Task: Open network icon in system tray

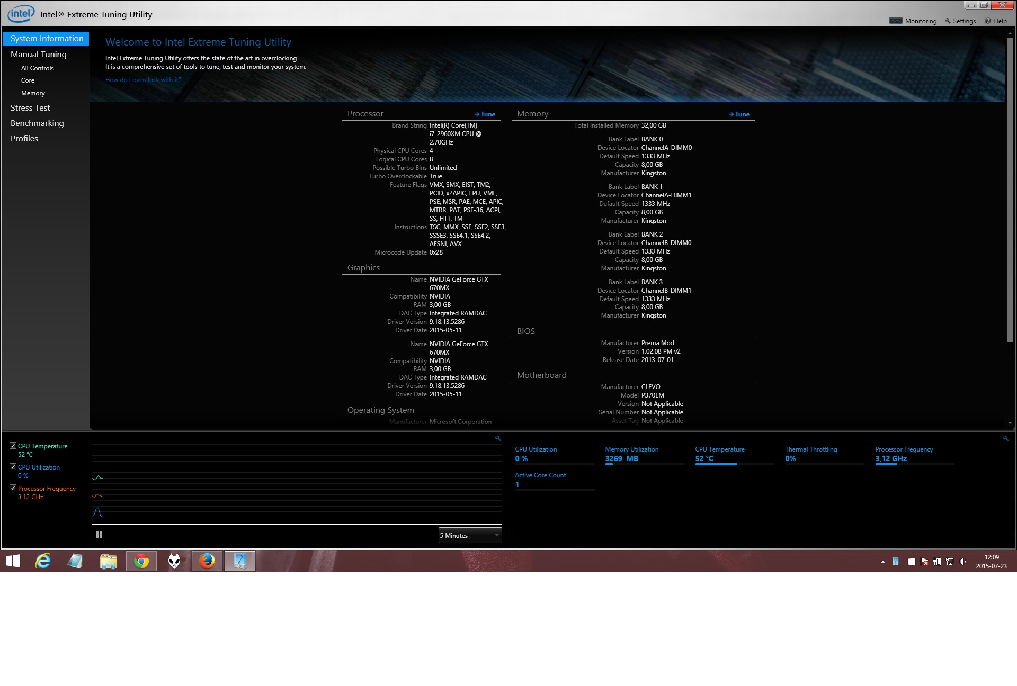Action: 950,562
